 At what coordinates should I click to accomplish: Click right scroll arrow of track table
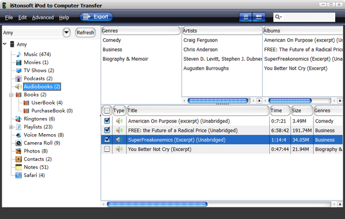click(340, 204)
